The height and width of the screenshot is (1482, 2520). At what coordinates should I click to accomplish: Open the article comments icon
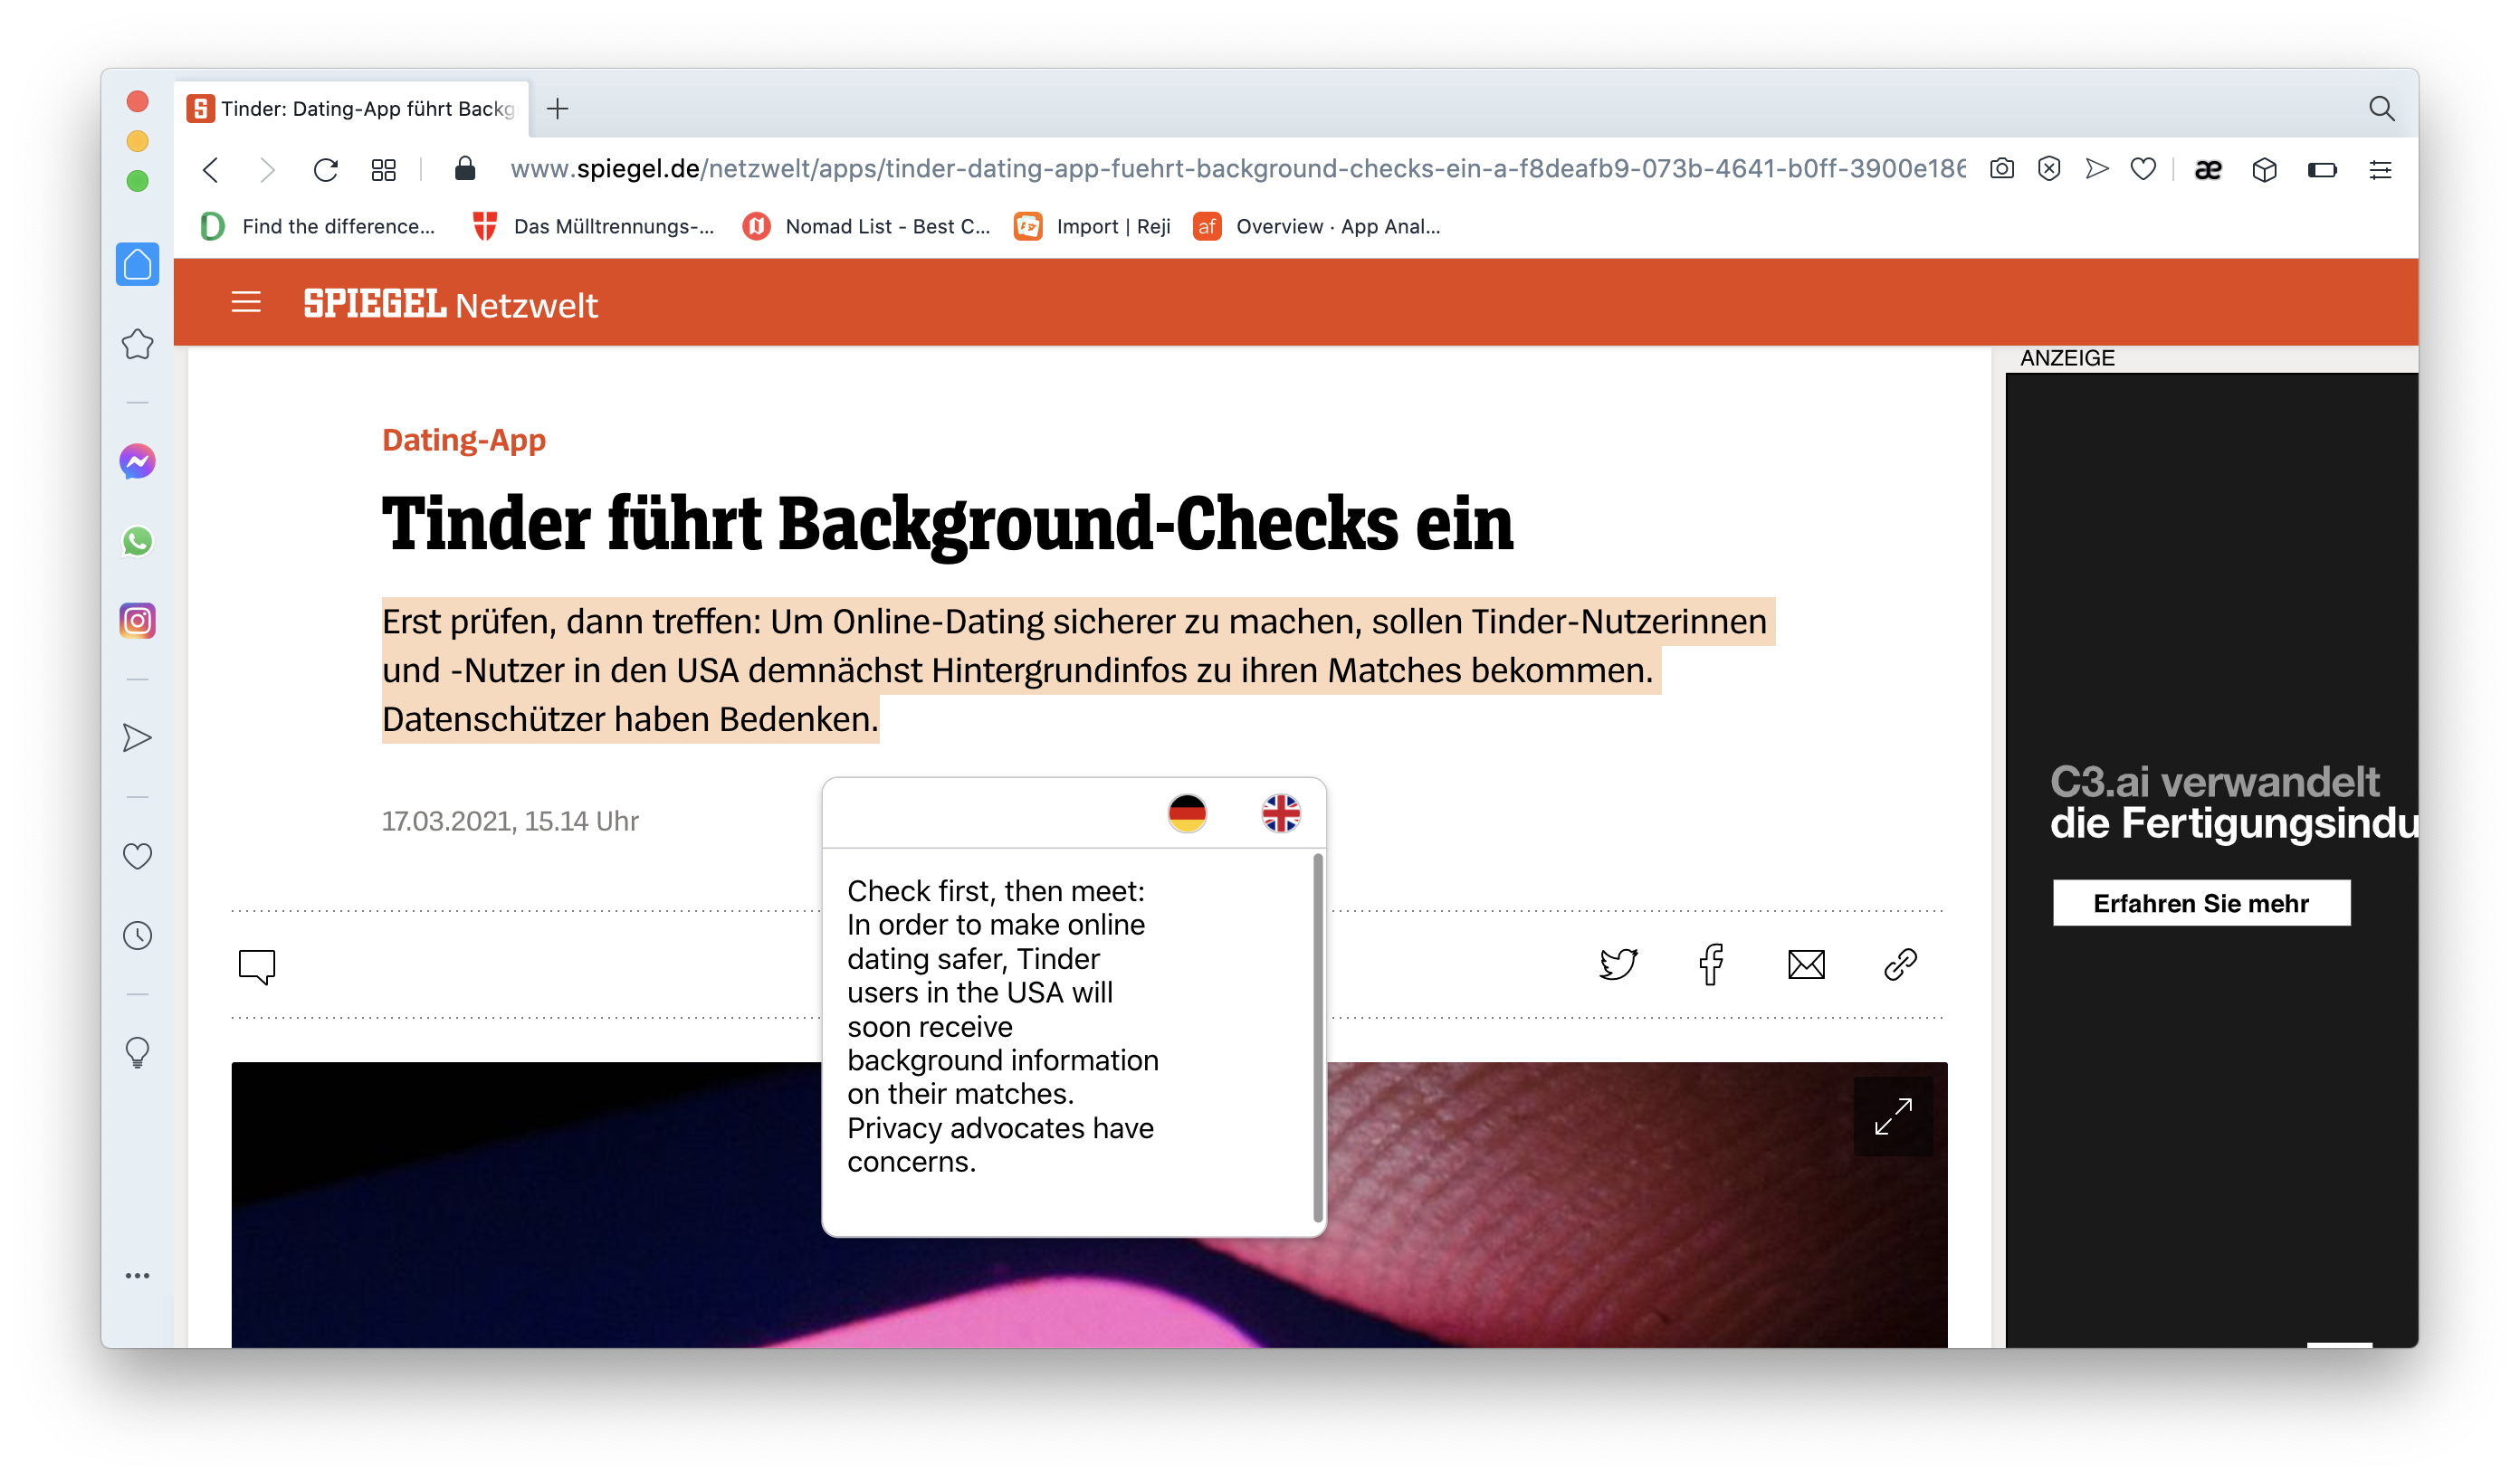[x=257, y=966]
